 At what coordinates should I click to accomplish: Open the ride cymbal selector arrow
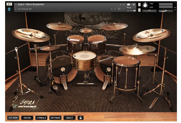coord(120,49)
